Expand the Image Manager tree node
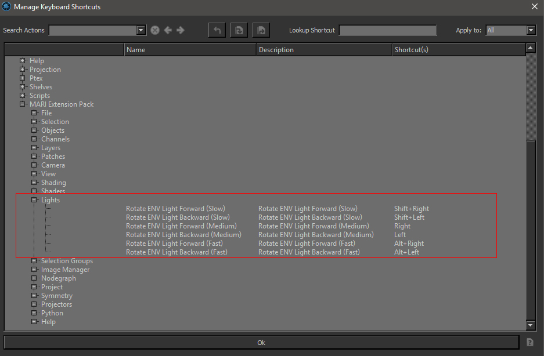544x356 pixels. [34, 270]
